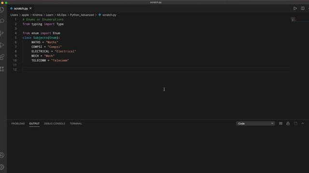
Task: Click the Learn breadcrumb segment
Action: (50, 15)
